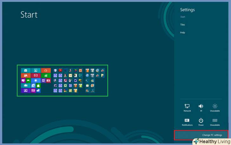Open the blue Weather sun tile

click(36, 81)
